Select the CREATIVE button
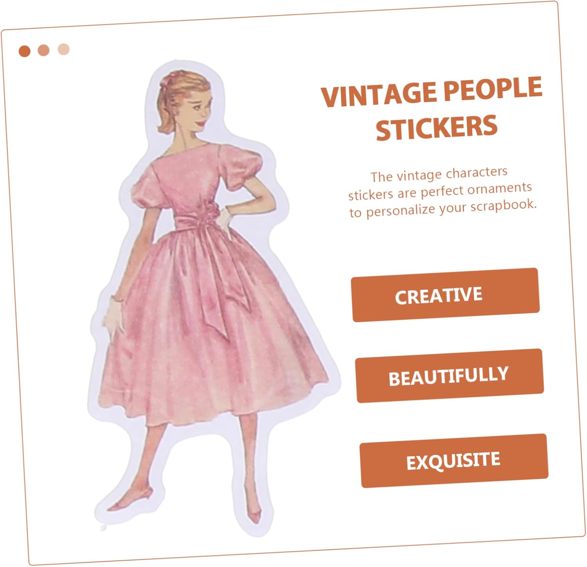This screenshot has width=587, height=567. (x=445, y=295)
